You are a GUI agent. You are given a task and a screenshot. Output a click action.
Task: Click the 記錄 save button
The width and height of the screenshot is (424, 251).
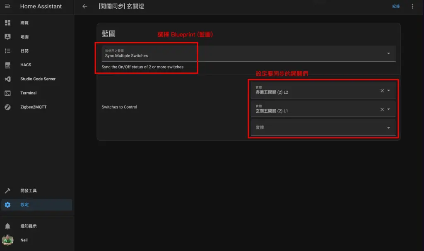(395, 6)
